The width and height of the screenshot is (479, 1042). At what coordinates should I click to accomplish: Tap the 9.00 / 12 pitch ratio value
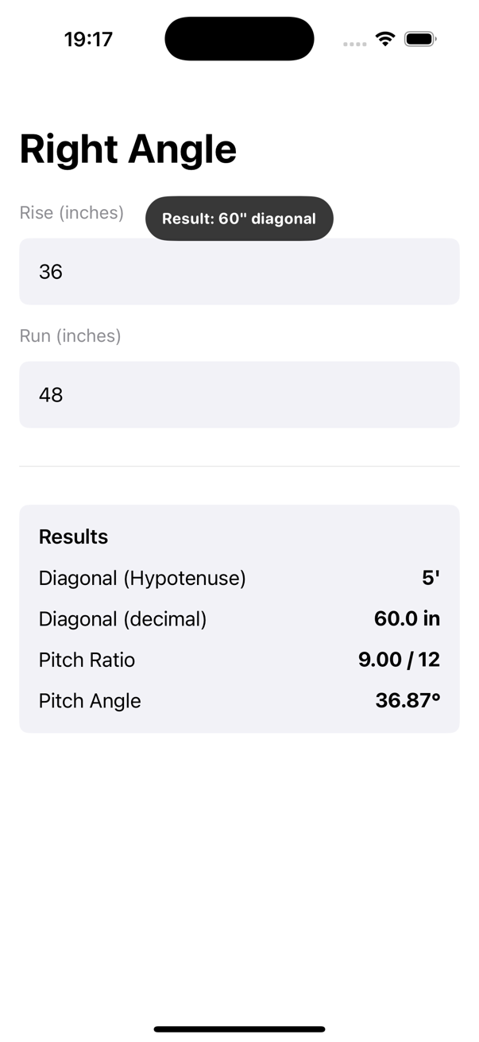(399, 660)
